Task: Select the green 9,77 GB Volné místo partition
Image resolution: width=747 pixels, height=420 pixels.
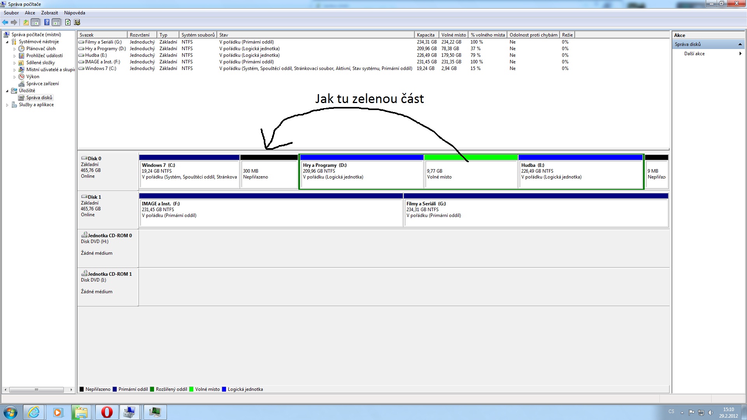Action: (470, 174)
